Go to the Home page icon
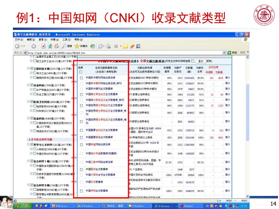 coord(57,46)
